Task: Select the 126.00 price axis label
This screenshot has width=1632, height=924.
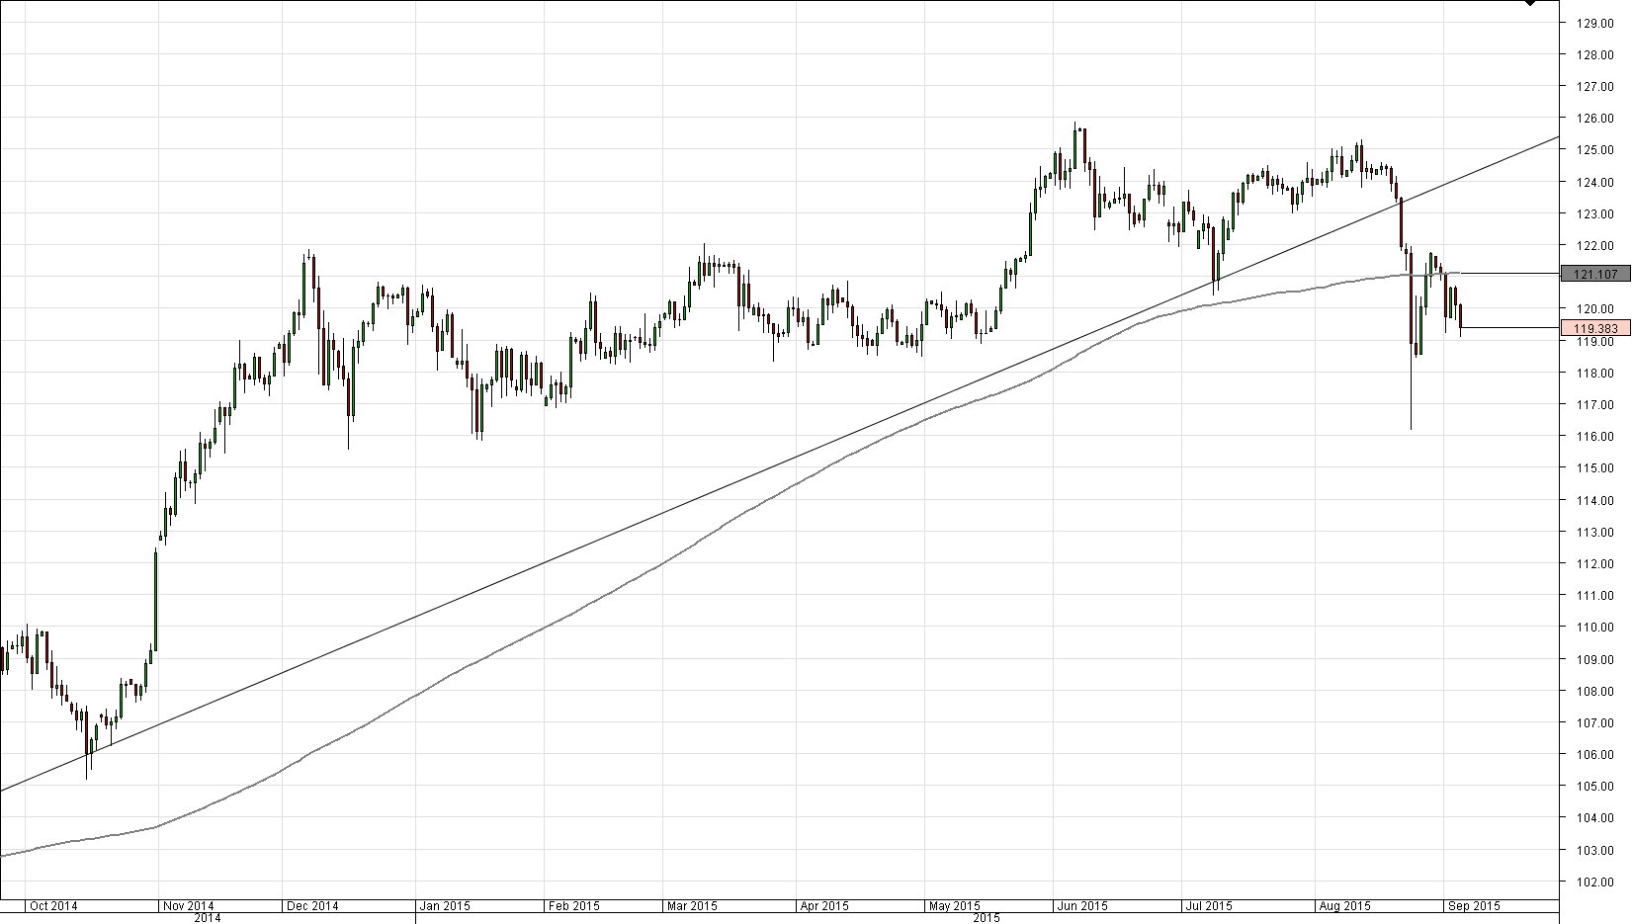Action: [1596, 119]
